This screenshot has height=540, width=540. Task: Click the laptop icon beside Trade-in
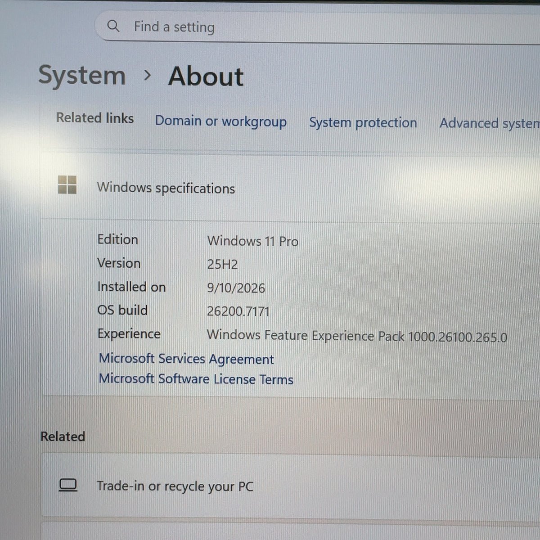pos(68,485)
